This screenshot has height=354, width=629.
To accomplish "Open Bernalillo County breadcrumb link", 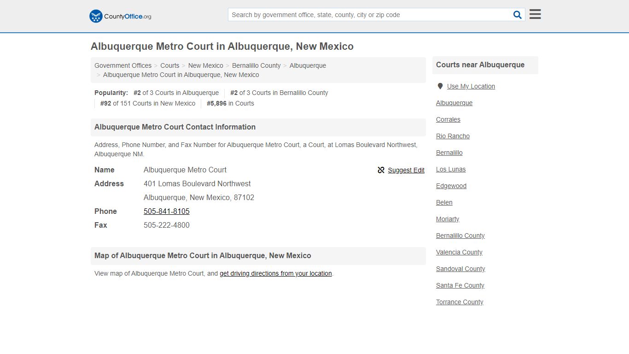I will point(256,65).
